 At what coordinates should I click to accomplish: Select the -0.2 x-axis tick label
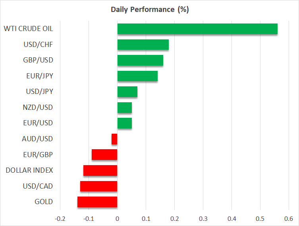(x=60, y=218)
